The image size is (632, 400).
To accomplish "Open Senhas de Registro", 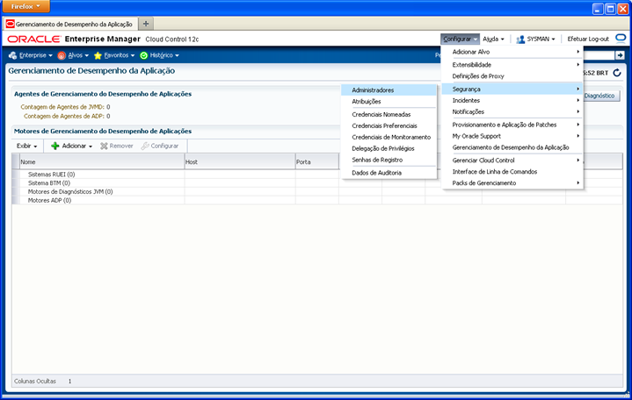I will point(389,160).
